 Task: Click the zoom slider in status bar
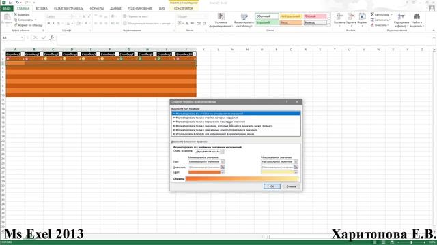click(411, 242)
